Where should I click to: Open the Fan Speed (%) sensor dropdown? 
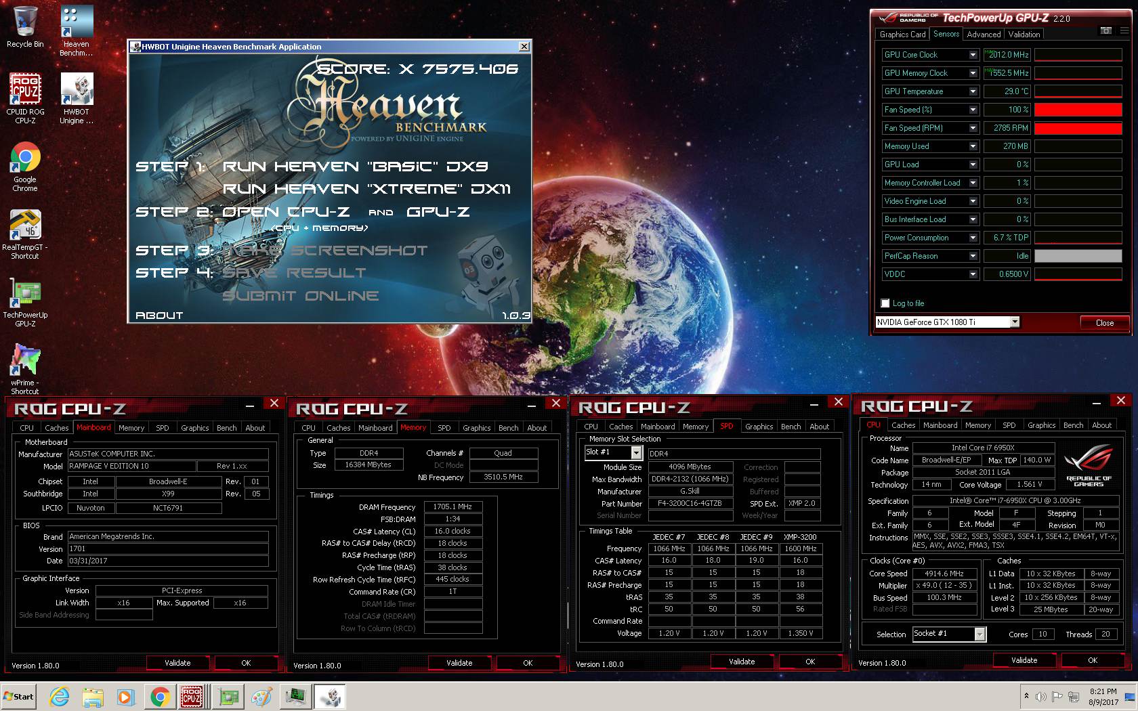(x=973, y=110)
